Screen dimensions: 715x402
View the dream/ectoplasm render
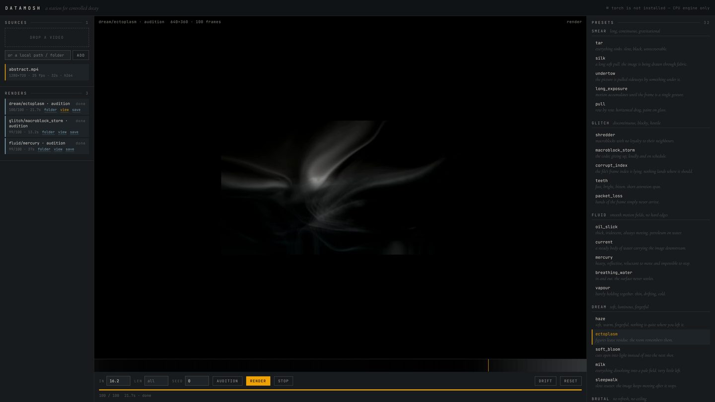pos(65,110)
